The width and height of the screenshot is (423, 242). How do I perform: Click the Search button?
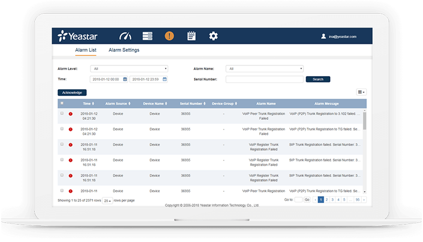318,79
